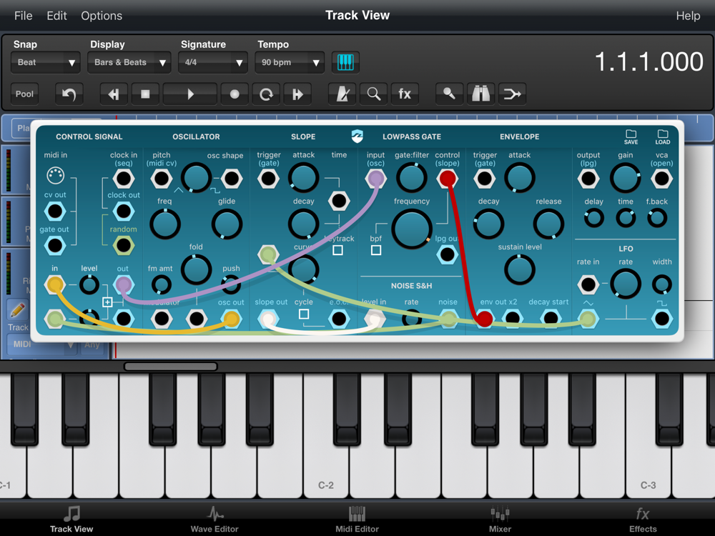Click the osc out yellow jack

pyautogui.click(x=231, y=319)
